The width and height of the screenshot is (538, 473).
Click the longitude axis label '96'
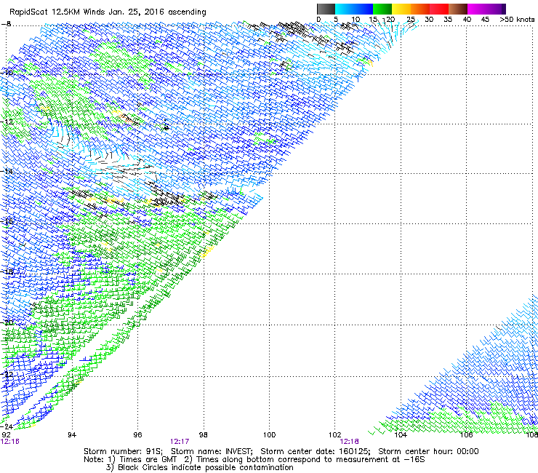137,435
